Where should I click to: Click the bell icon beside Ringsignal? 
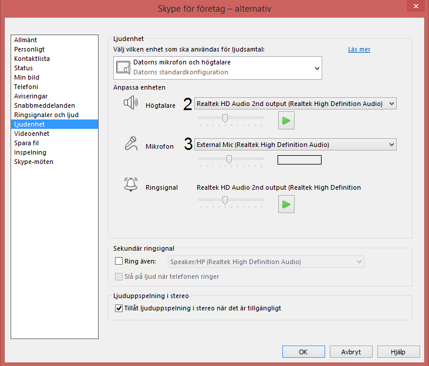click(131, 184)
